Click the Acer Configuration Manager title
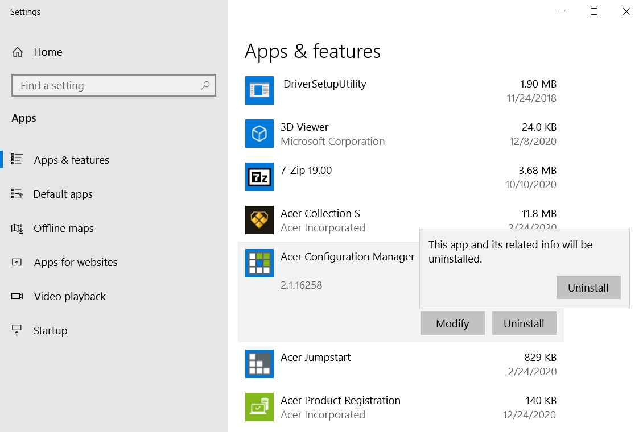This screenshot has height=432, width=643. click(347, 257)
